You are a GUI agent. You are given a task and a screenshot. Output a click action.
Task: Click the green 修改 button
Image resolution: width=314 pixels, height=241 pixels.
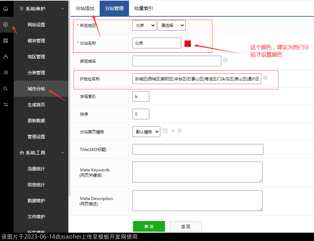(x=149, y=226)
